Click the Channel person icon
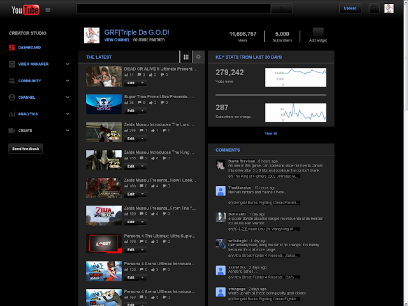 11,98
